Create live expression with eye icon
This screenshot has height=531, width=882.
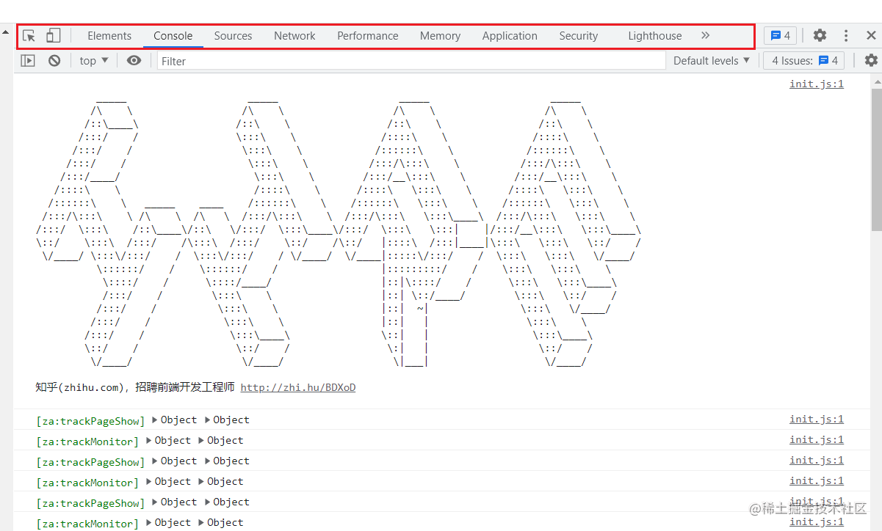(x=134, y=61)
